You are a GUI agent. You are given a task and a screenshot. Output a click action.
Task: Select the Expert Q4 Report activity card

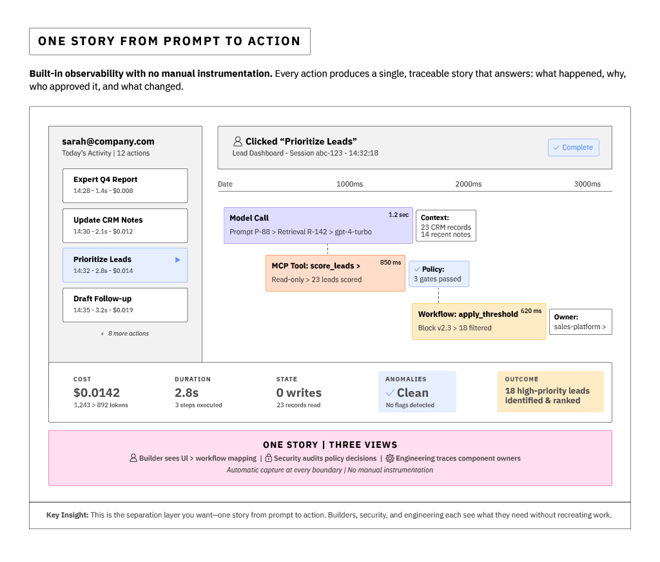124,185
